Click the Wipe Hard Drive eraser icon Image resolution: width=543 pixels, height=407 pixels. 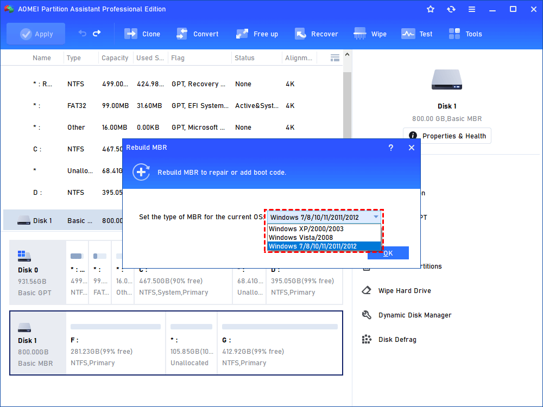coord(367,290)
